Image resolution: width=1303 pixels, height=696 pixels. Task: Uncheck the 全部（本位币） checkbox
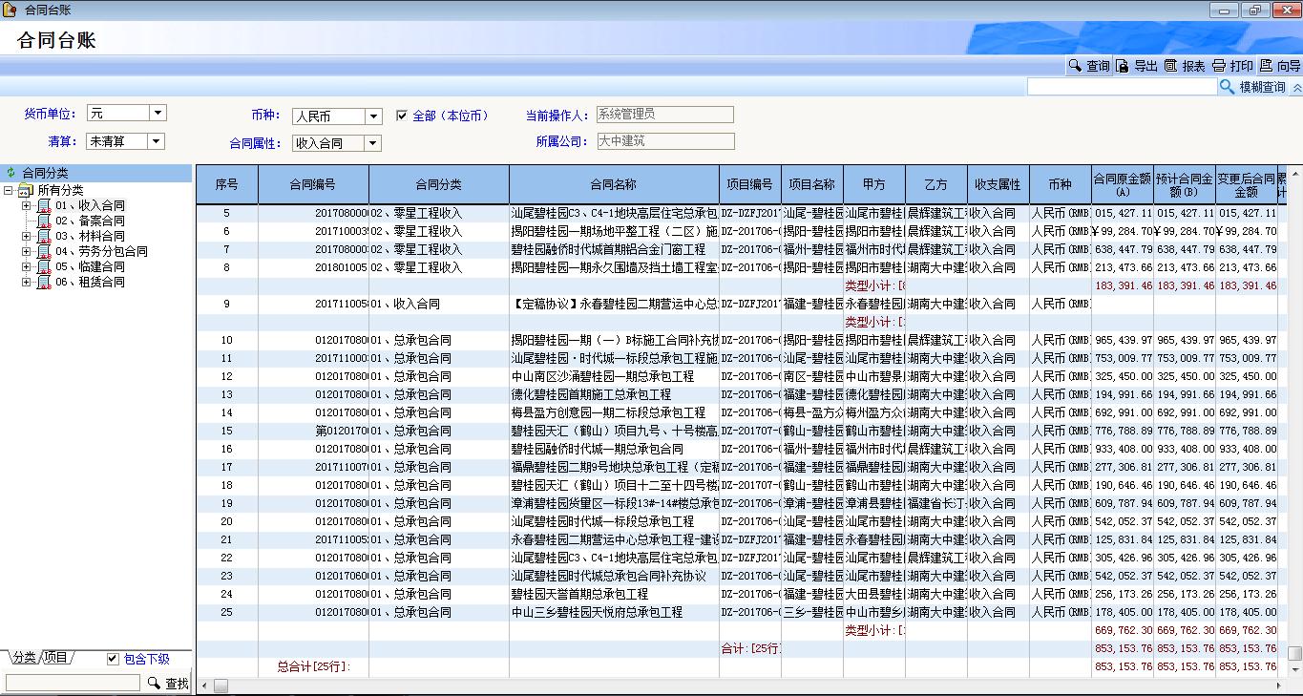tap(402, 116)
